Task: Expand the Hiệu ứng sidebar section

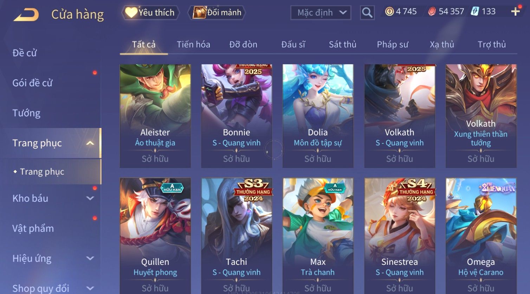Action: [x=90, y=259]
